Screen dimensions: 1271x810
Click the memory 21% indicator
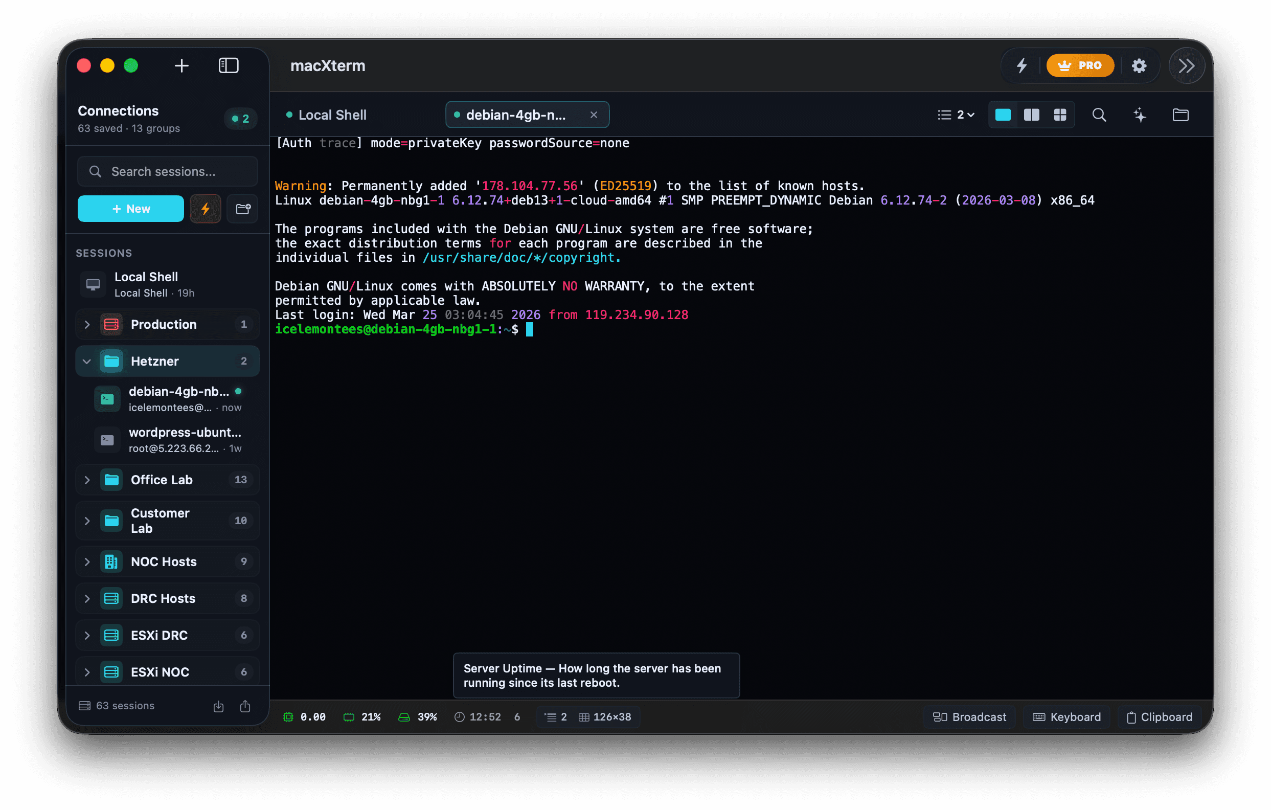(362, 716)
